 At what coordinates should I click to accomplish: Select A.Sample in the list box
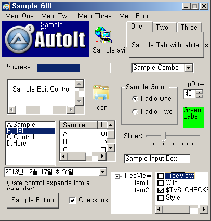(30, 125)
